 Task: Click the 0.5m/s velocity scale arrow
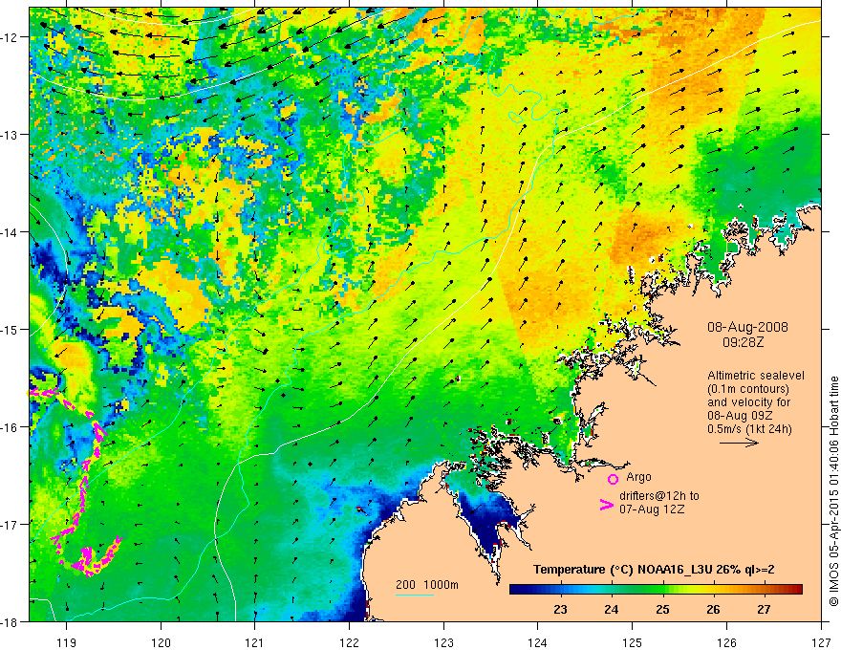(x=739, y=443)
